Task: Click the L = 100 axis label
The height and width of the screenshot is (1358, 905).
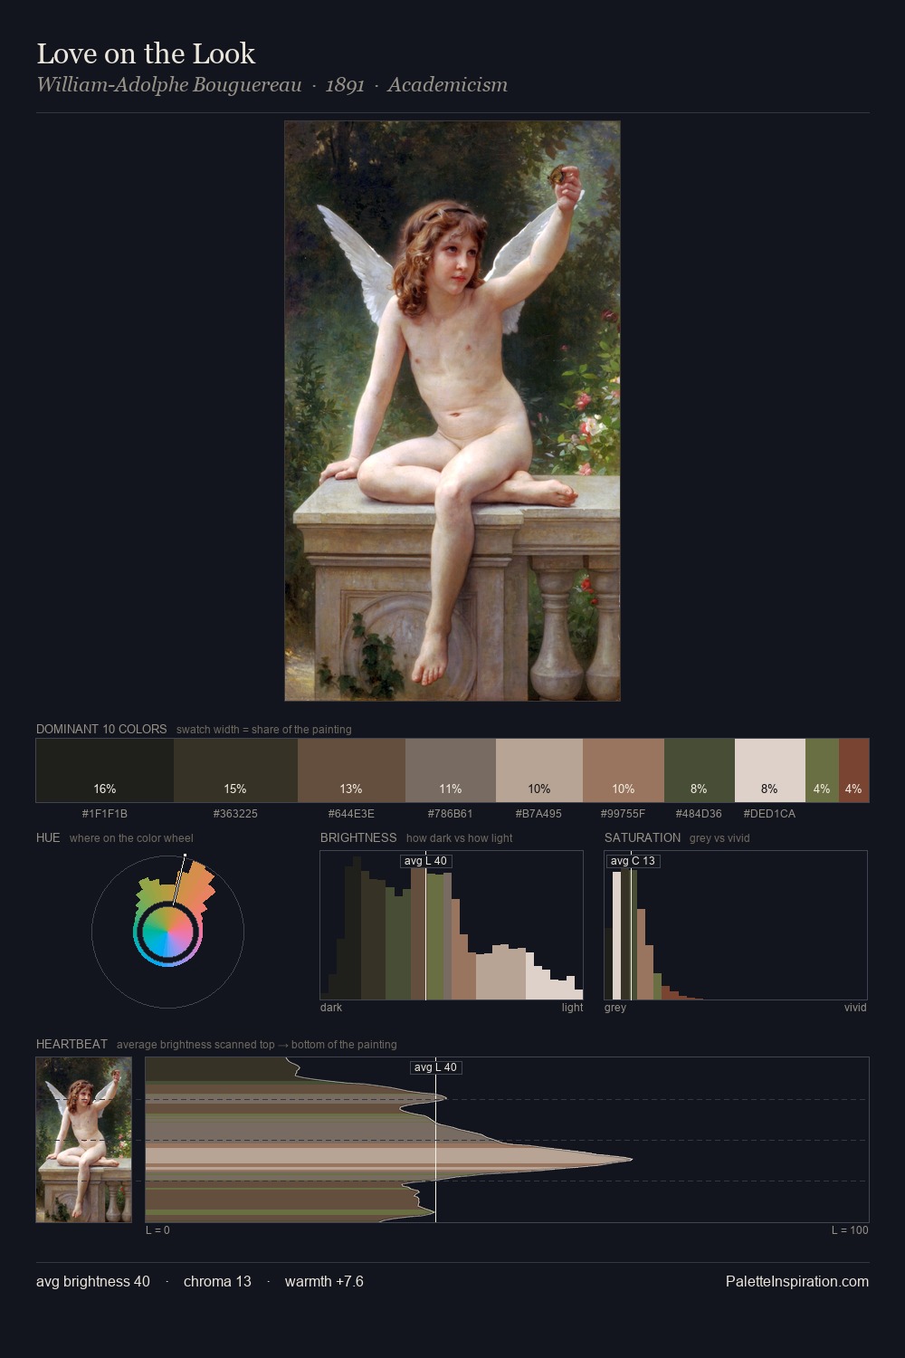Action: 850,1230
